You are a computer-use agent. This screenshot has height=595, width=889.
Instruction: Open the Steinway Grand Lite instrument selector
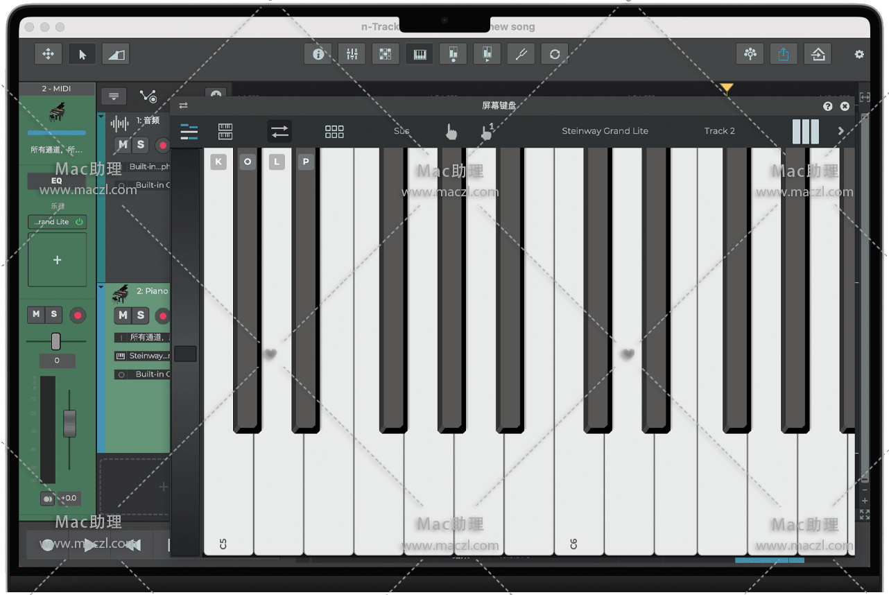coord(605,131)
